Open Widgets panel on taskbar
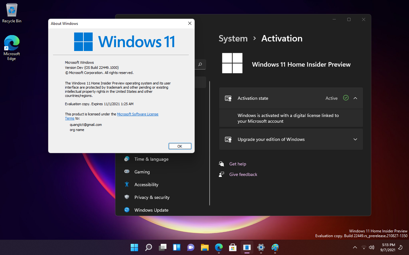409x255 pixels. [x=177, y=247]
